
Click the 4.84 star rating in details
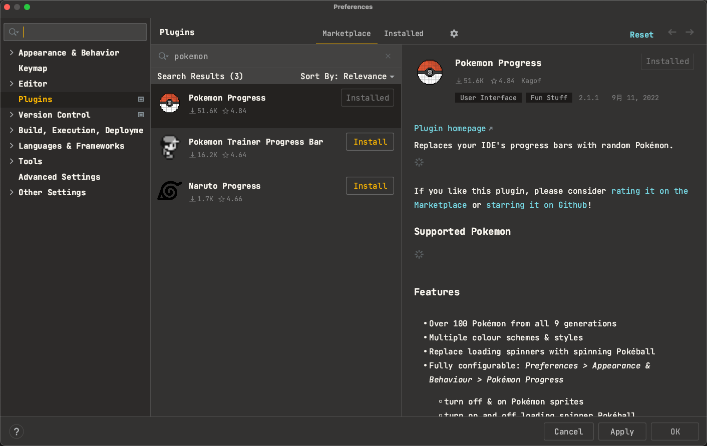coord(503,81)
